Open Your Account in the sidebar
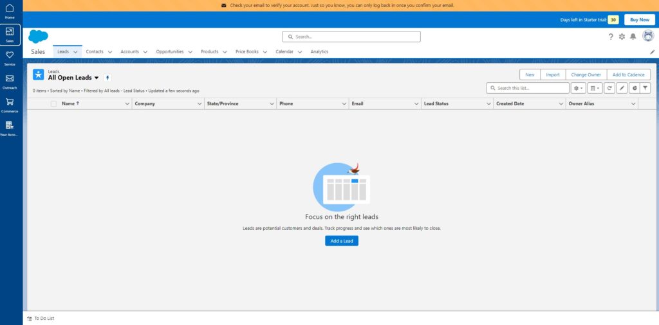The width and height of the screenshot is (659, 325). (10, 128)
